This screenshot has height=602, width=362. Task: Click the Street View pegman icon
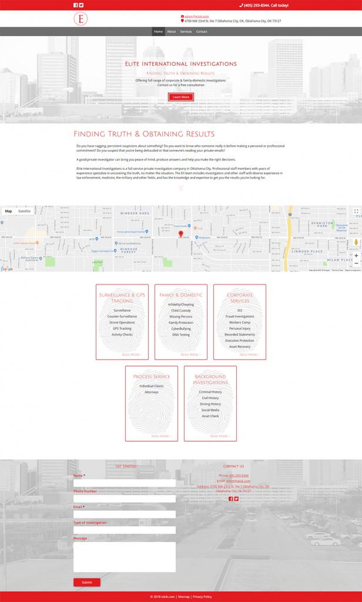point(356,242)
